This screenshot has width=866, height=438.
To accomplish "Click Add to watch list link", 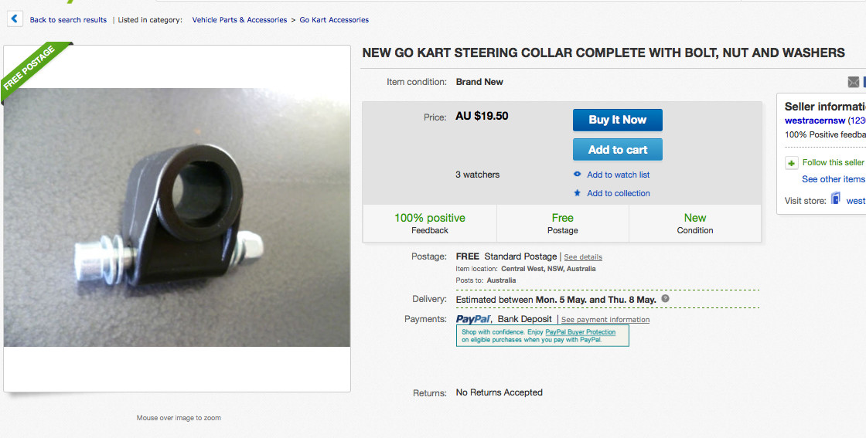I will 618,175.
